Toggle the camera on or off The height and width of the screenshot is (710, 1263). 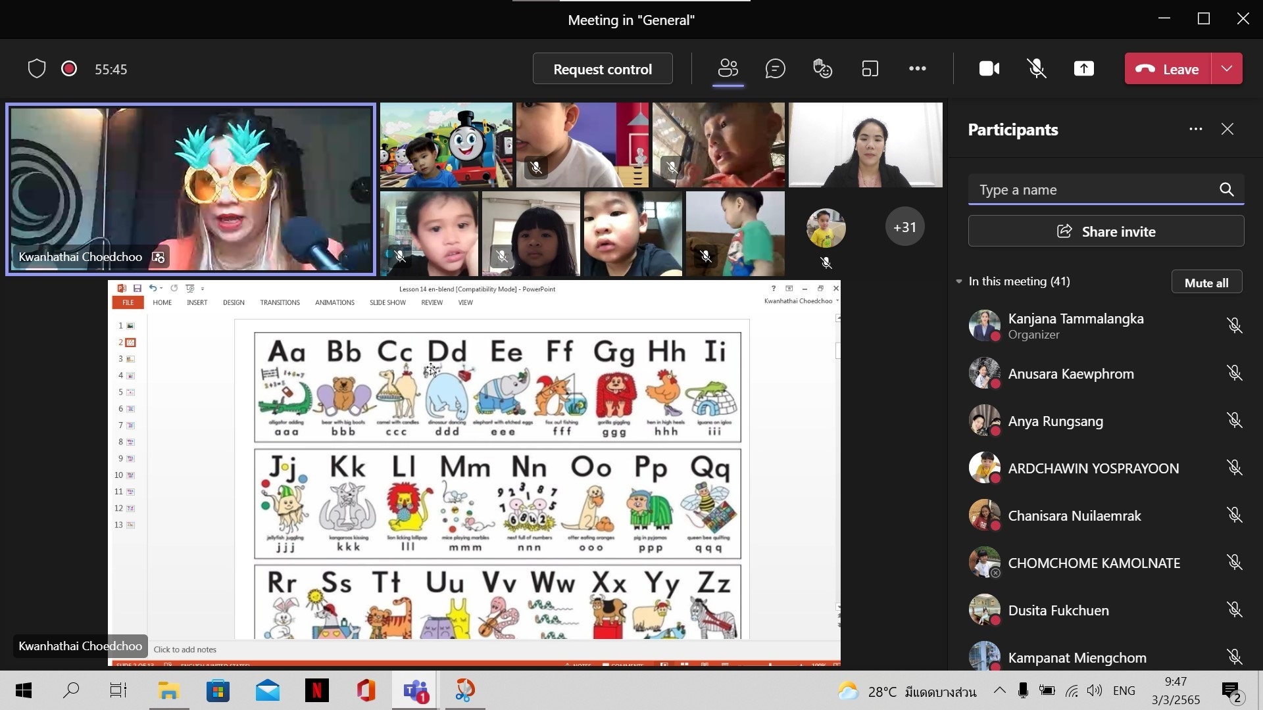(x=989, y=69)
